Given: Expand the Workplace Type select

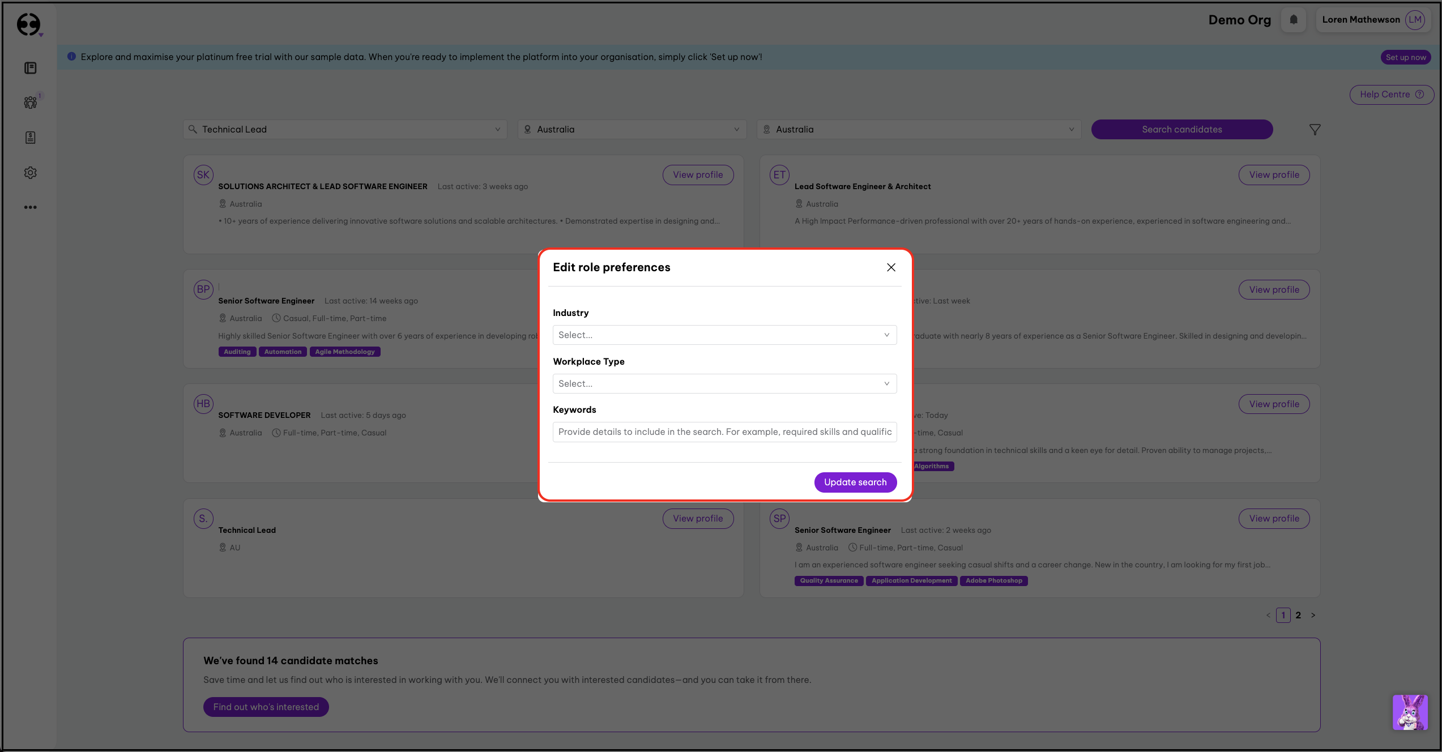Looking at the screenshot, I should coord(724,383).
